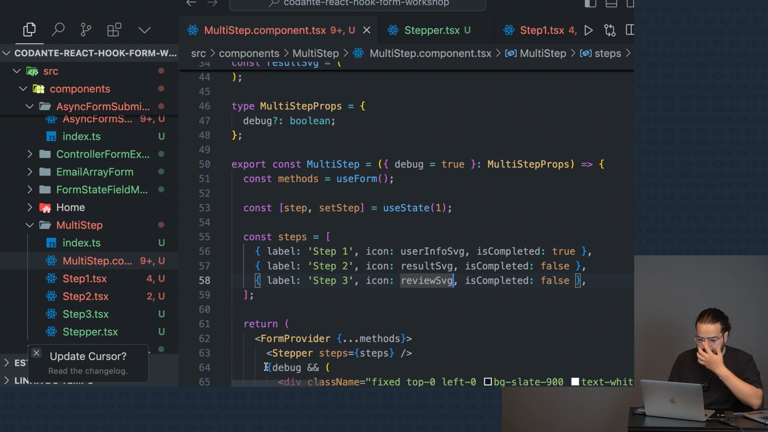Click the split editor icon
This screenshot has height=432, width=768.
(x=629, y=30)
